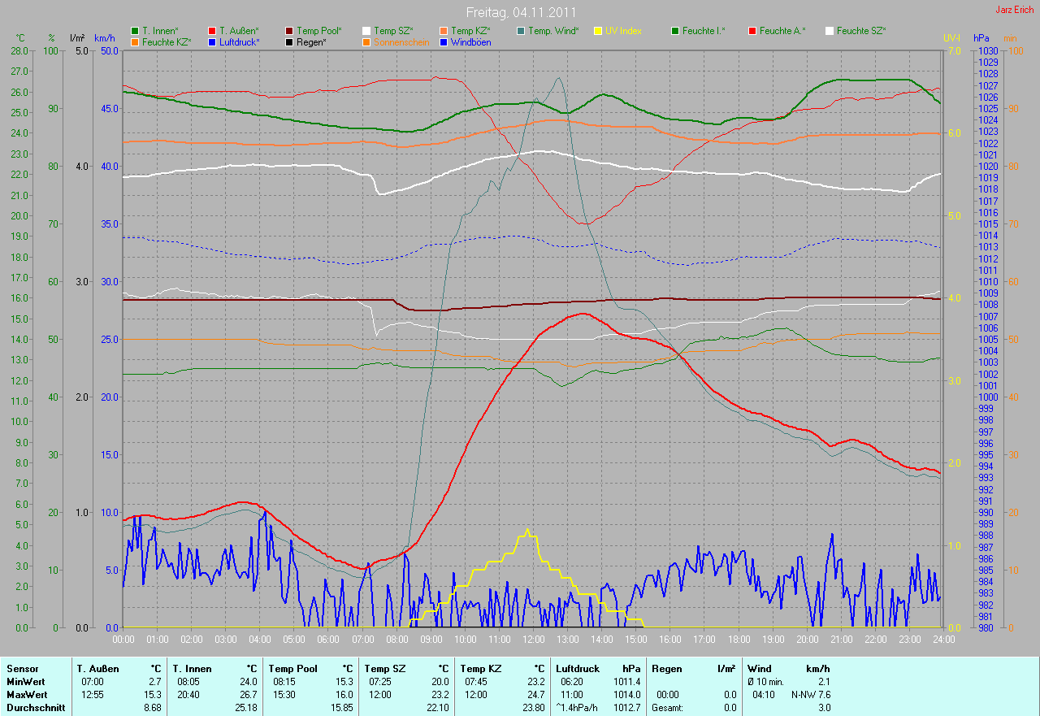Select the 06:00 tick on time axis
This screenshot has width=1040, height=716.
click(328, 640)
